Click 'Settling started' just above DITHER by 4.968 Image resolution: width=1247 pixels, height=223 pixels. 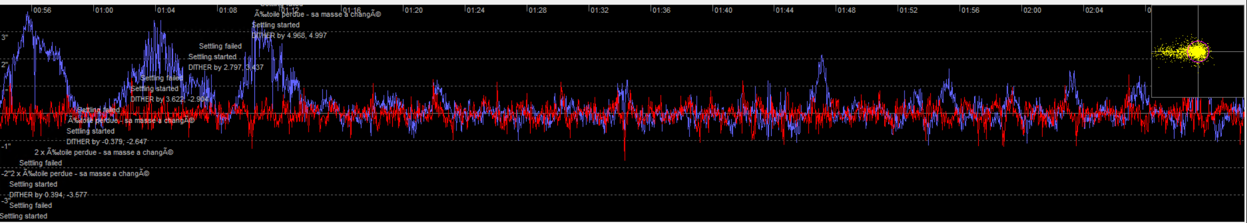[276, 25]
